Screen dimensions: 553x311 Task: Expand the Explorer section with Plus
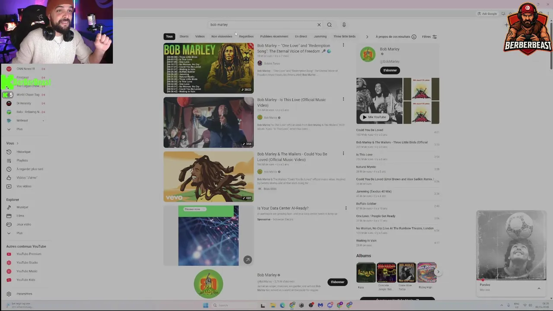(x=19, y=233)
